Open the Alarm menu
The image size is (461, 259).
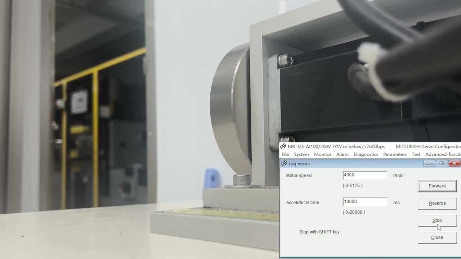point(343,154)
